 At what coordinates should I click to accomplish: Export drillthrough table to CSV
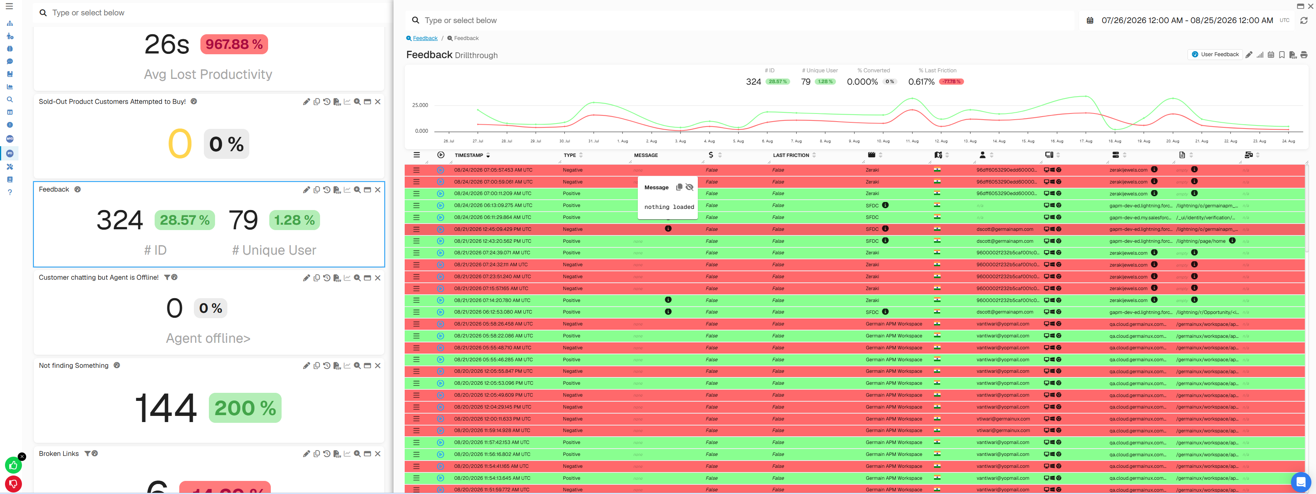(x=1293, y=55)
